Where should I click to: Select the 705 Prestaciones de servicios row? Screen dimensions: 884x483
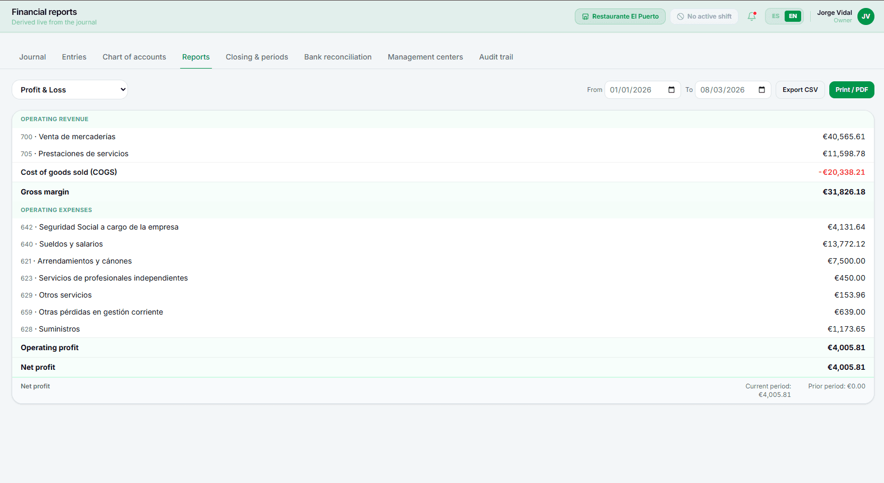[x=443, y=154]
